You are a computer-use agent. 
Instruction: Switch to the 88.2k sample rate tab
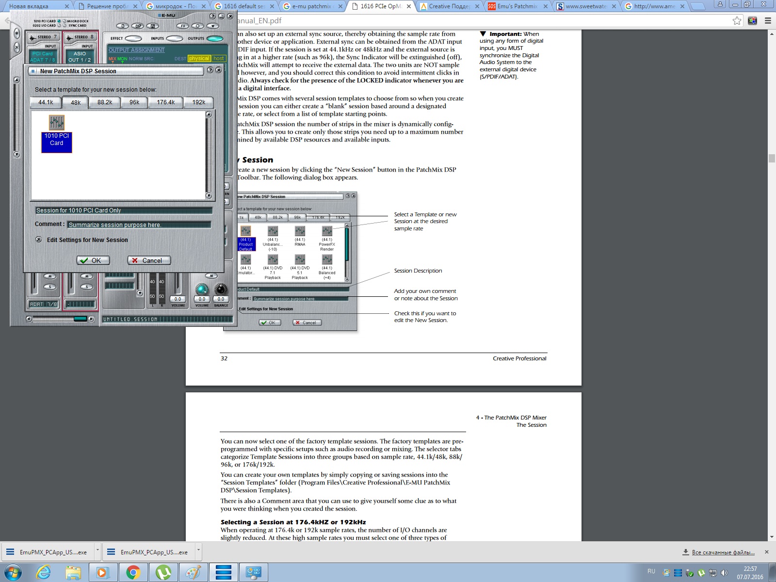(x=105, y=102)
